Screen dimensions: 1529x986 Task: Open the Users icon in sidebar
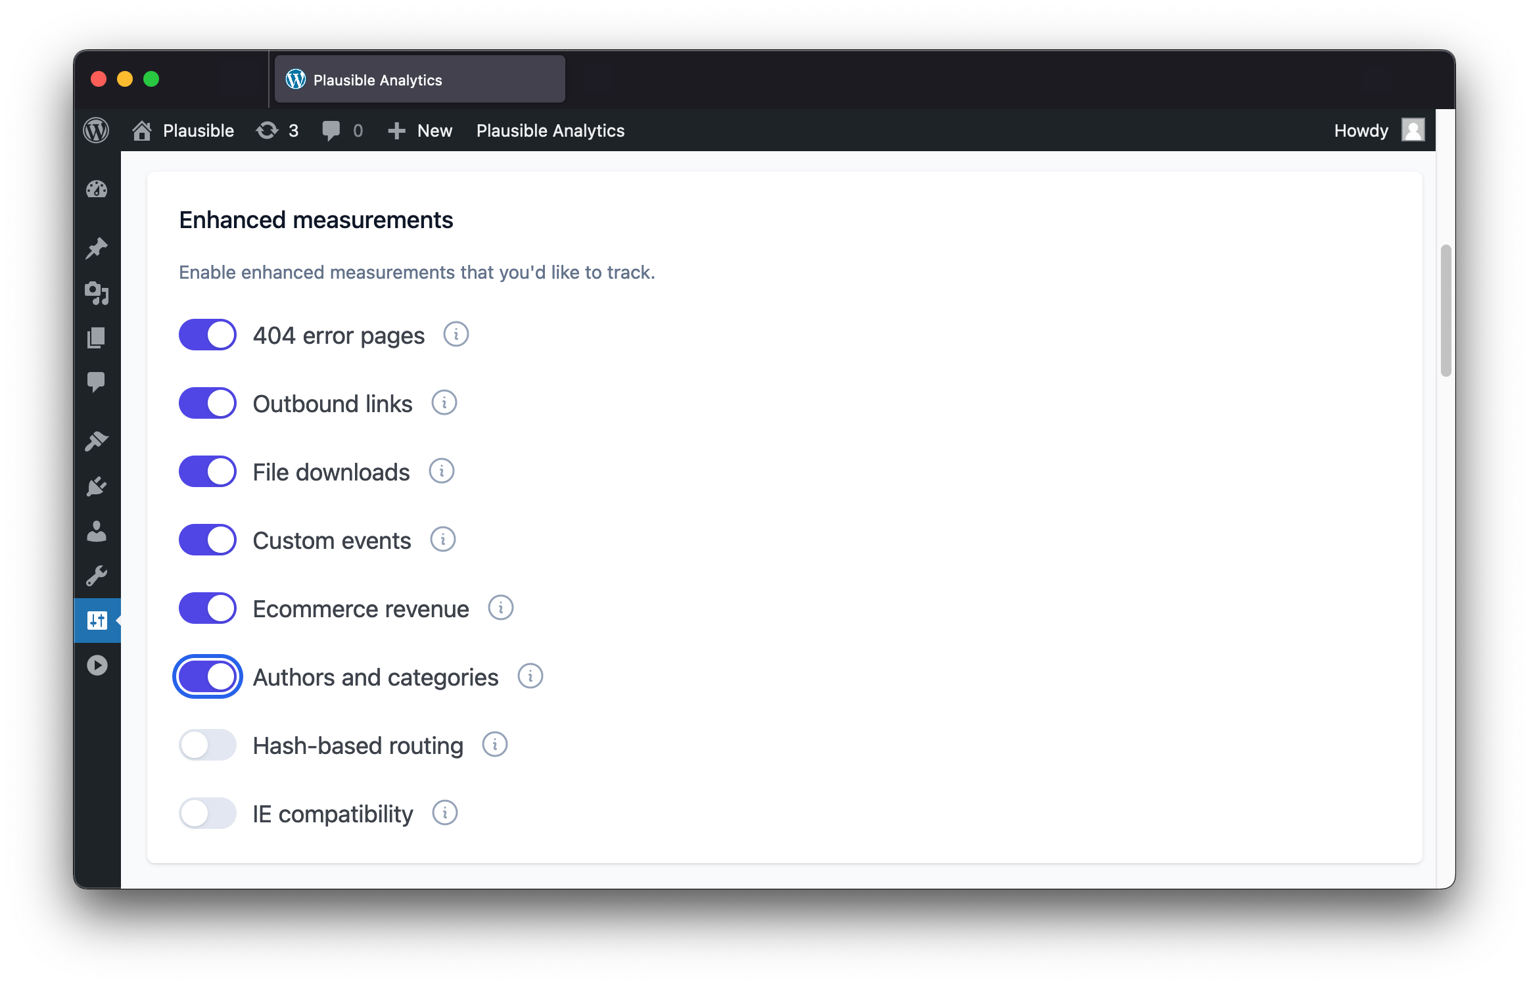(x=97, y=531)
